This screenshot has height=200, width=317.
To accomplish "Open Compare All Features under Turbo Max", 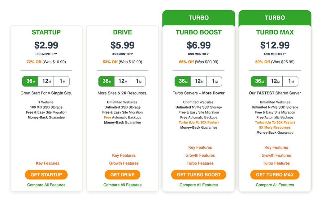I will coord(275,185).
